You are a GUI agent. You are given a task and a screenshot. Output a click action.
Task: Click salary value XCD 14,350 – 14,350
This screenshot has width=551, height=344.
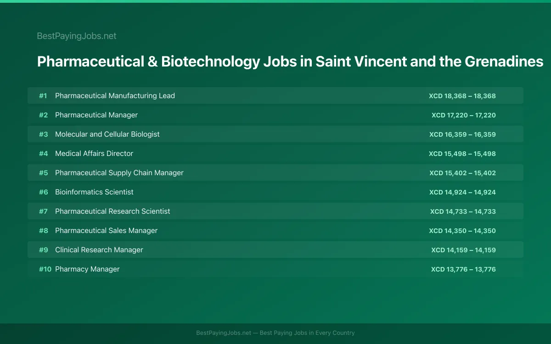pos(462,231)
